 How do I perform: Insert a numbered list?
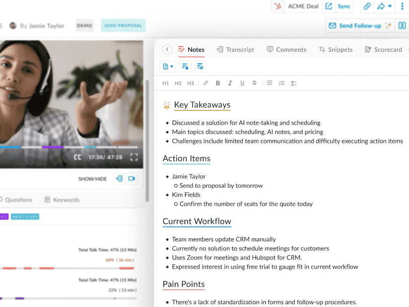[x=282, y=83]
